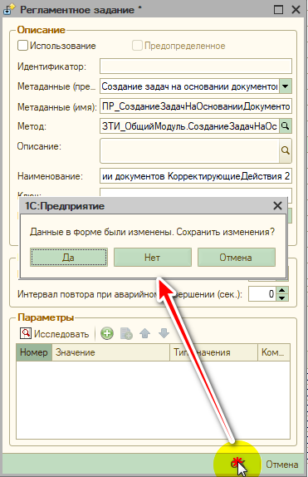This screenshot has height=477, width=308.
Task: Add a parameter with green plus icon
Action: 107,333
